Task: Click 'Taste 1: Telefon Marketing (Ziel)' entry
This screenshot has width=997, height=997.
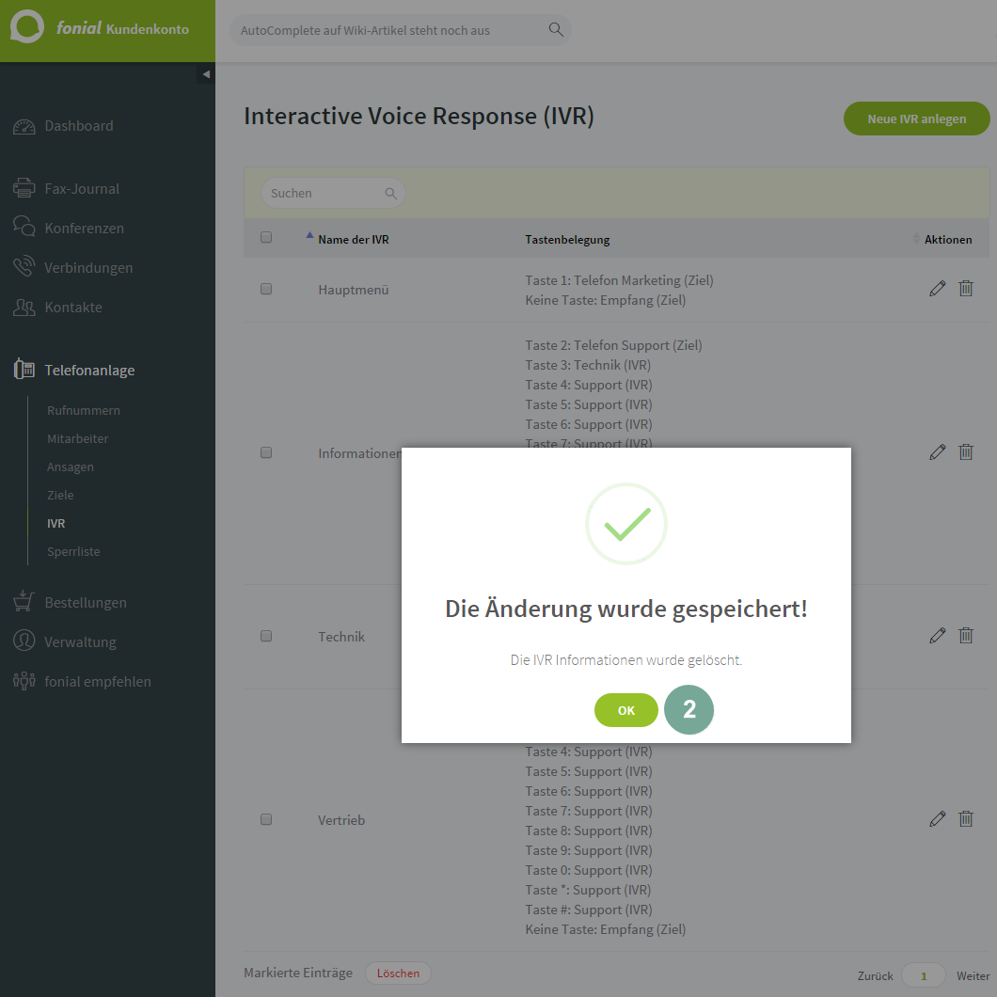Action: point(619,280)
